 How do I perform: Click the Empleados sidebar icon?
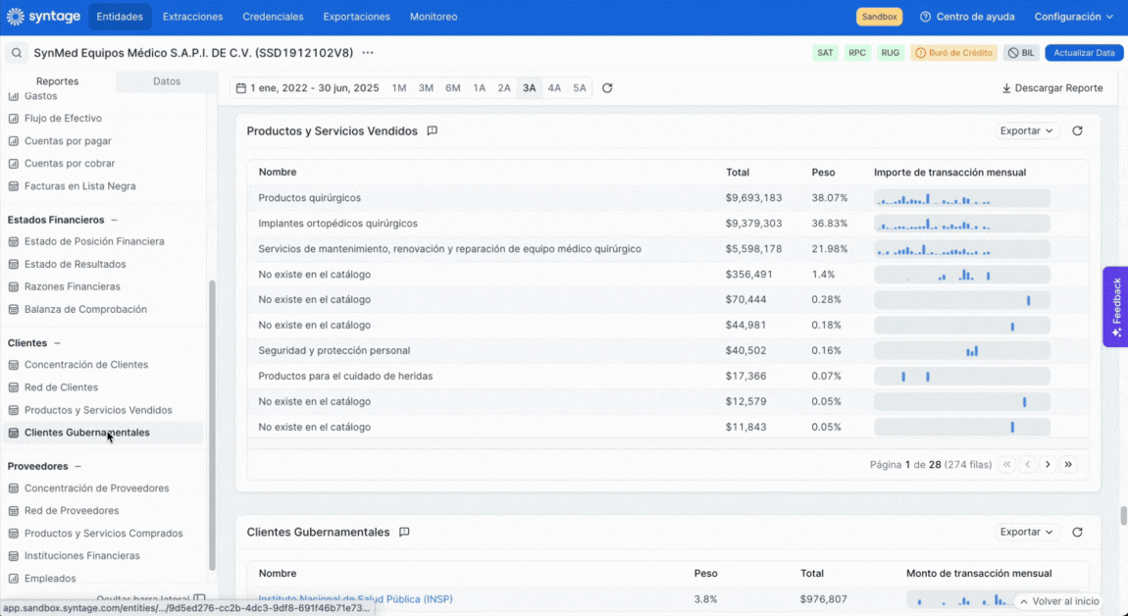point(13,579)
